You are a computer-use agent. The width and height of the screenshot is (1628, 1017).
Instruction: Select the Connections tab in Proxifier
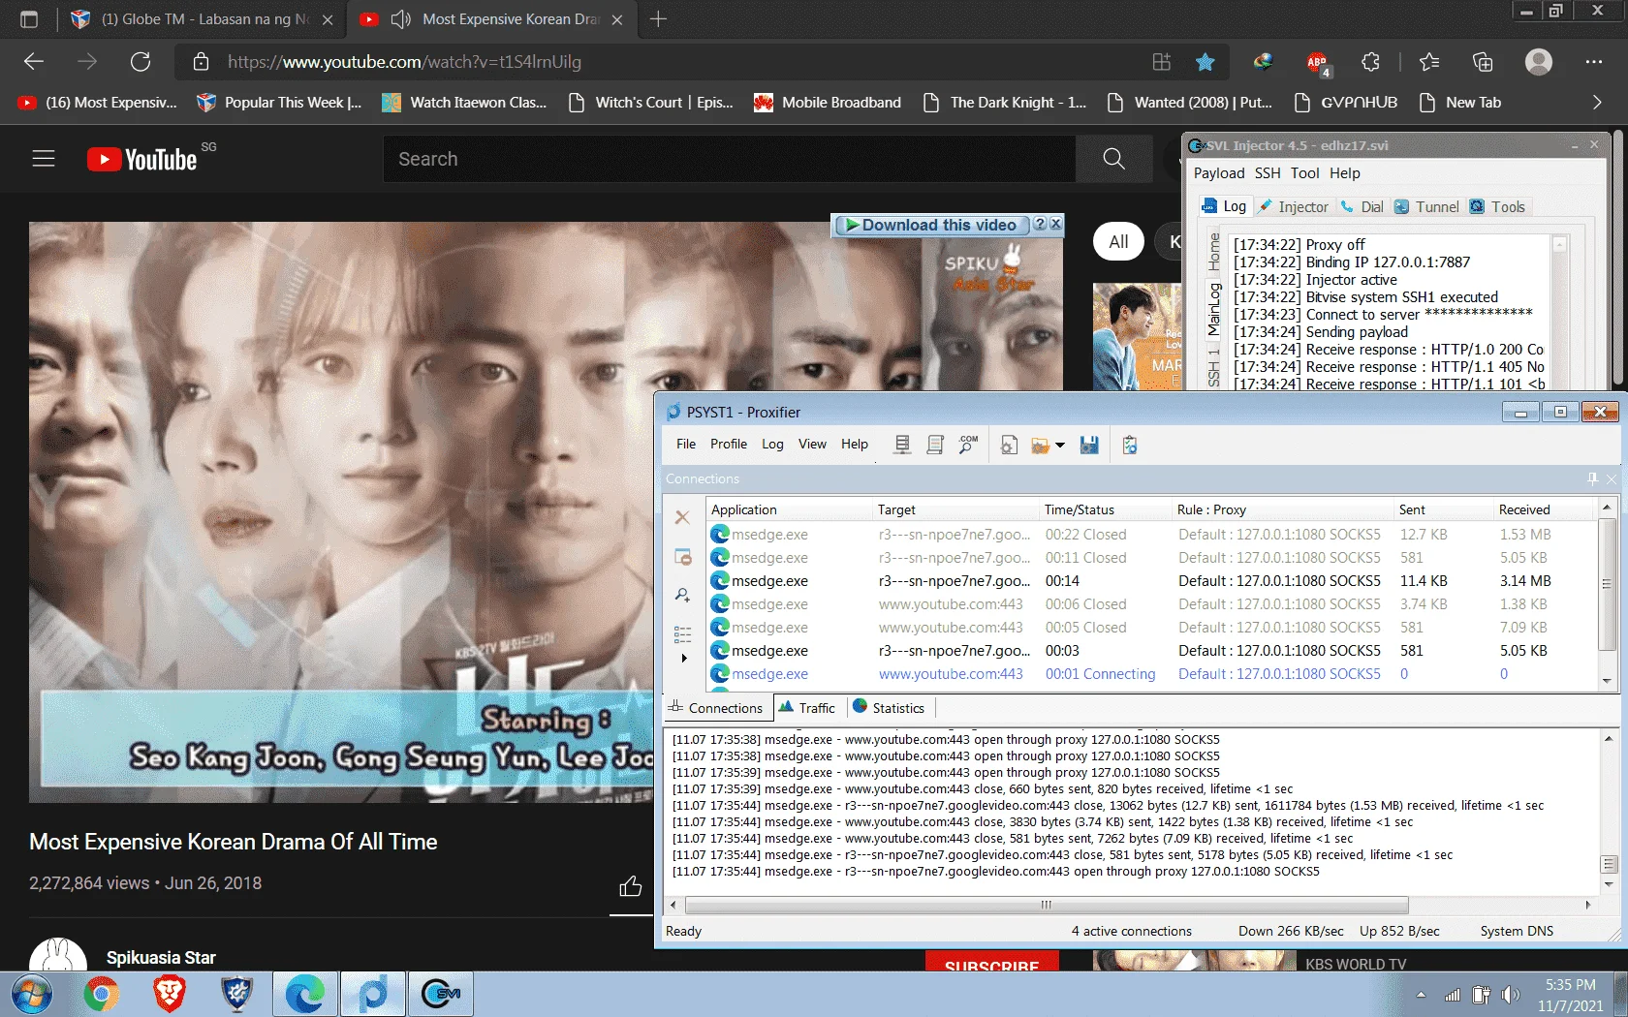click(716, 708)
